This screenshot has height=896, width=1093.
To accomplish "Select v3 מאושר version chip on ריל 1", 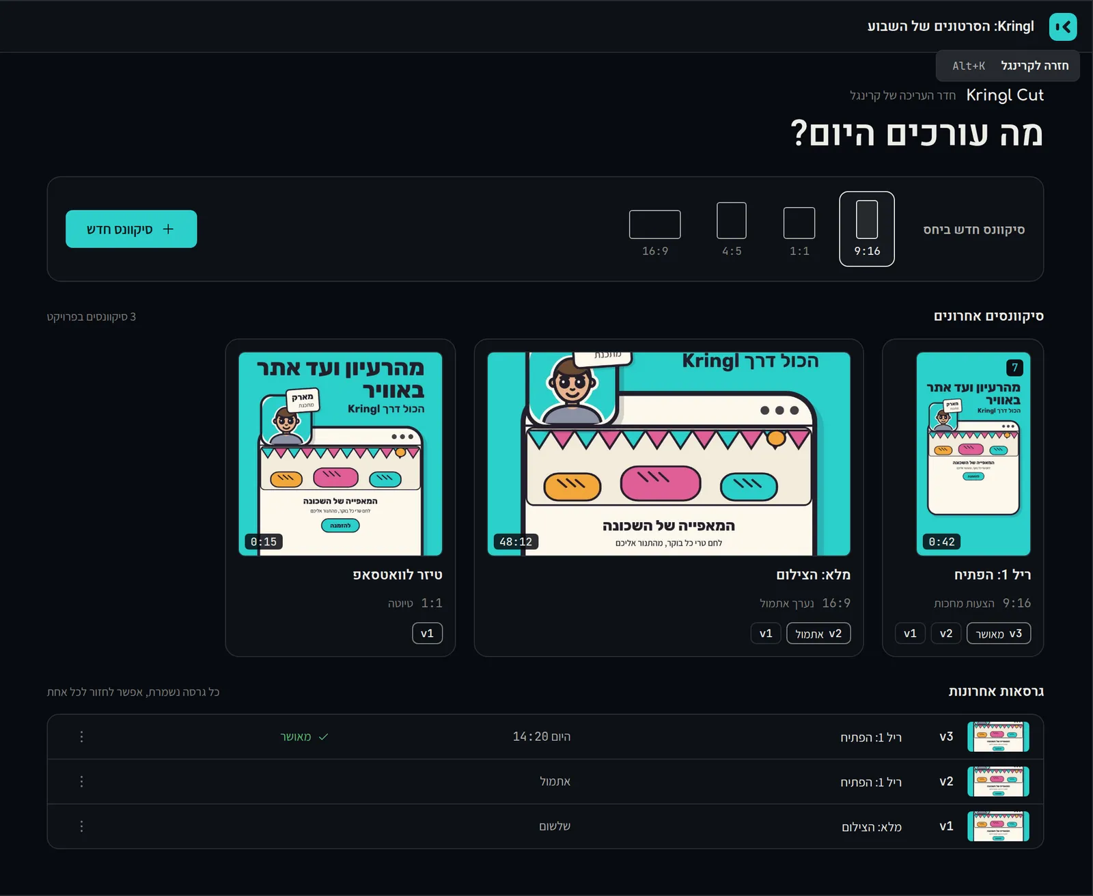I will click(x=999, y=634).
